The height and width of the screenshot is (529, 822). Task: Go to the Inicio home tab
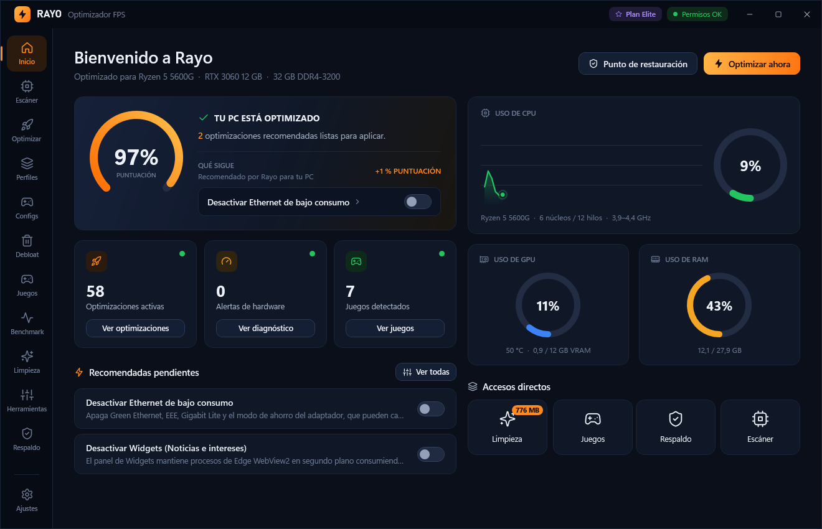pyautogui.click(x=27, y=54)
